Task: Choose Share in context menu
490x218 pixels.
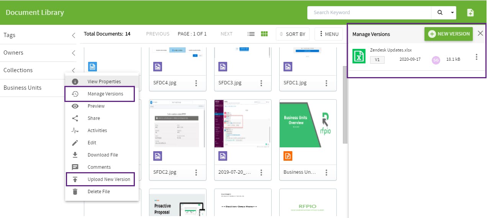Action: [102, 118]
